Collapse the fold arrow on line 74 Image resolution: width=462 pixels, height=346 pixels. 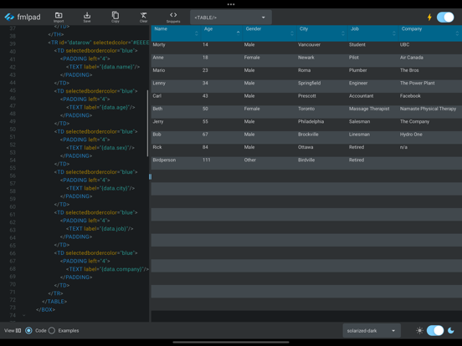24,315
